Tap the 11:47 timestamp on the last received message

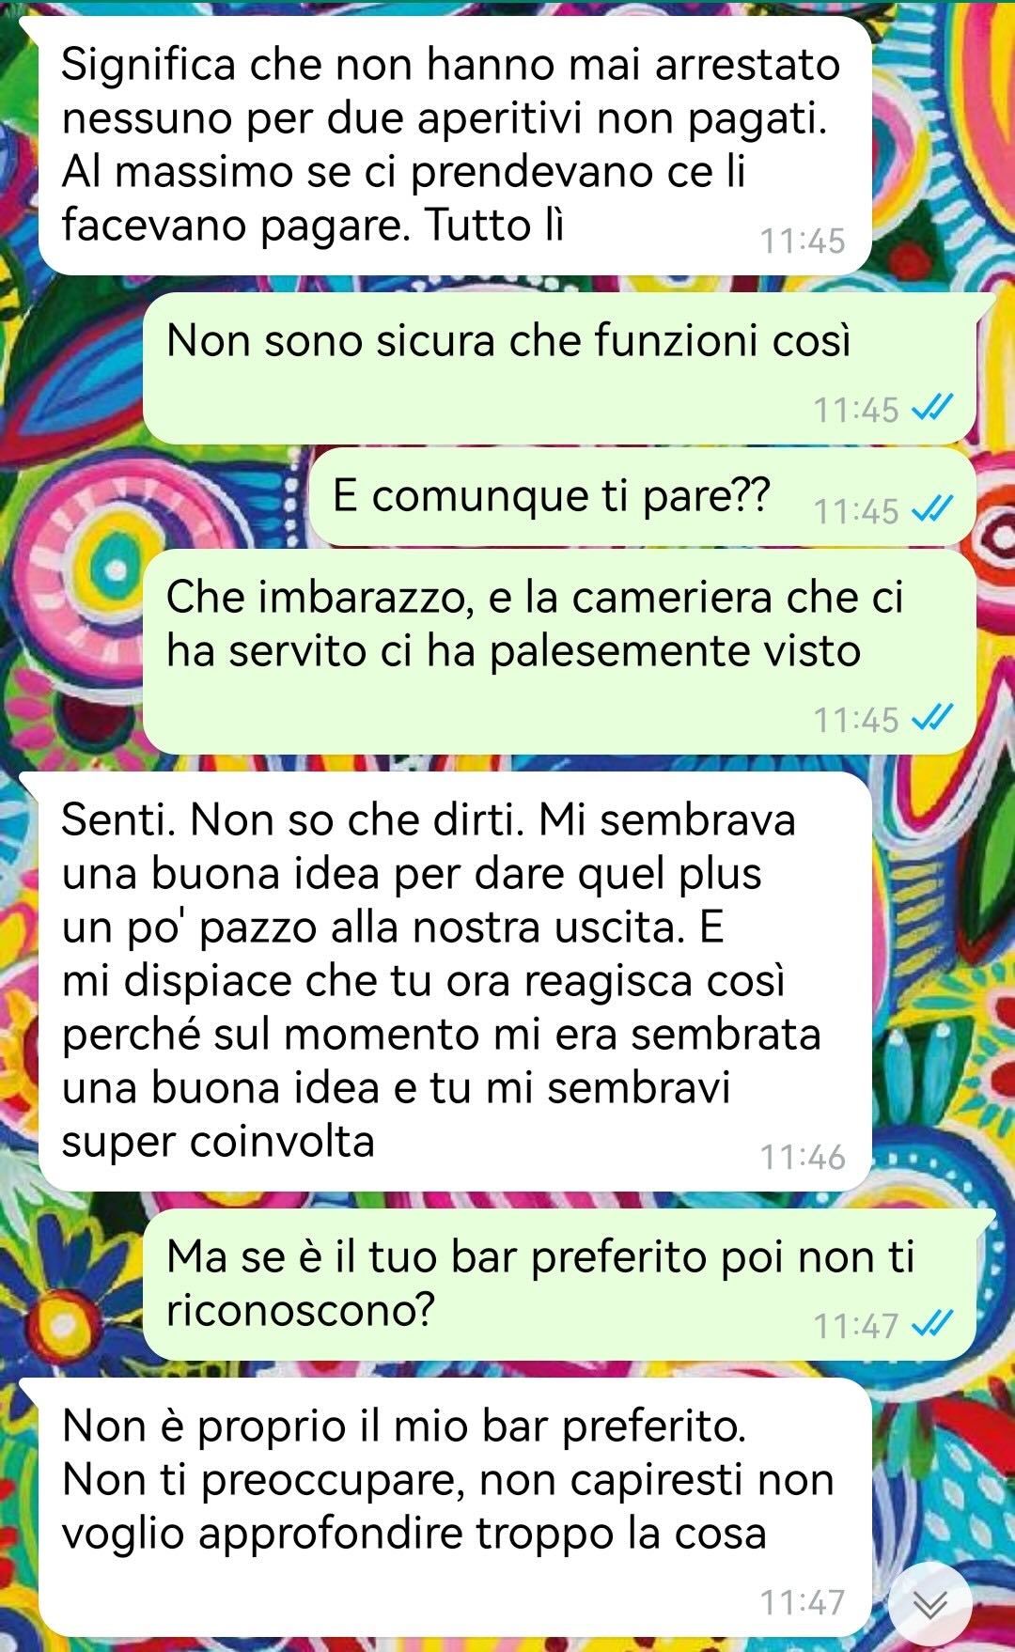pyautogui.click(x=803, y=1601)
